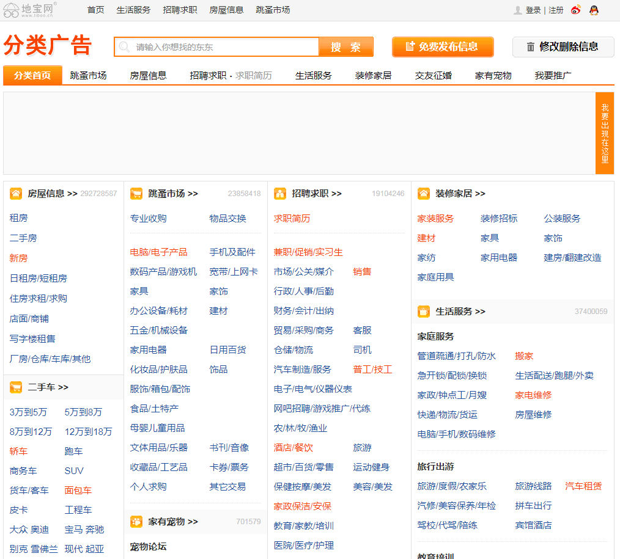Open 宠物论坛 heading link
Viewport: 620px width, 559px height.
point(149,547)
